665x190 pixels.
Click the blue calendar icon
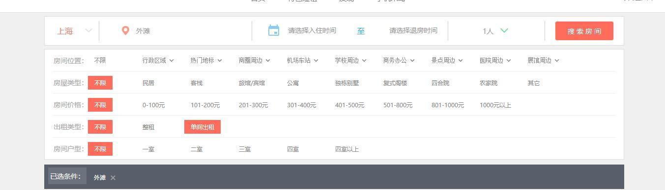coord(274,30)
